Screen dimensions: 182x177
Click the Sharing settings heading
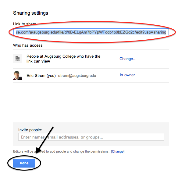(30, 13)
